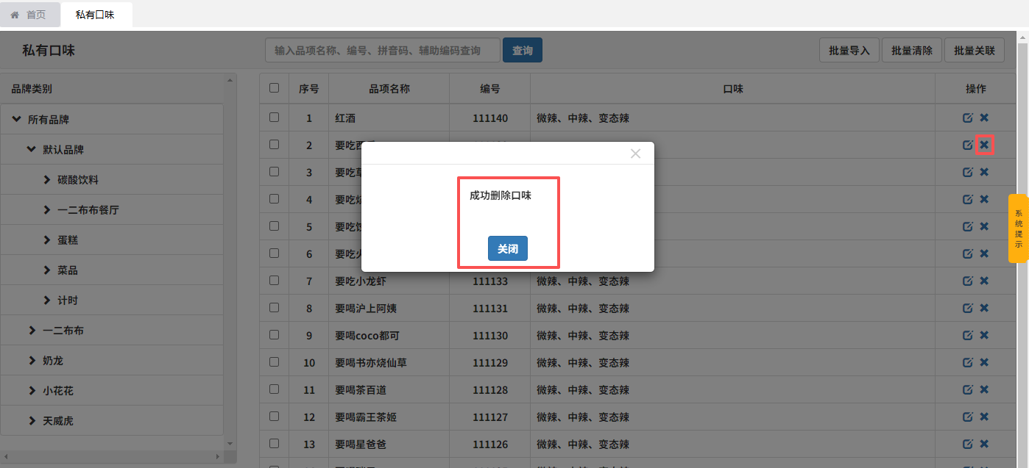Delete flavors in row number 6

(984, 253)
